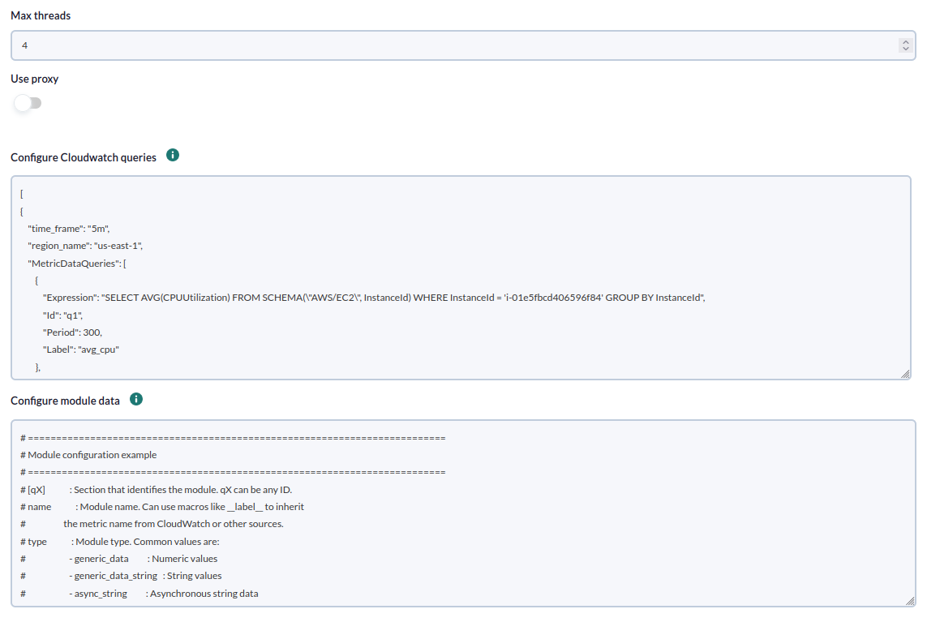927x622 pixels.
Task: Click the '# [qX]' section description line
Action: pyautogui.click(x=156, y=490)
